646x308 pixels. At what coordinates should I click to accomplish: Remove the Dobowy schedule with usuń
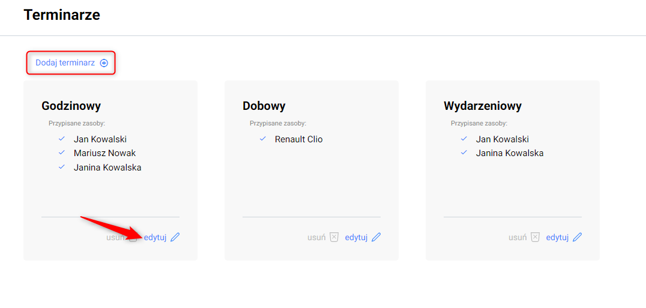click(316, 237)
